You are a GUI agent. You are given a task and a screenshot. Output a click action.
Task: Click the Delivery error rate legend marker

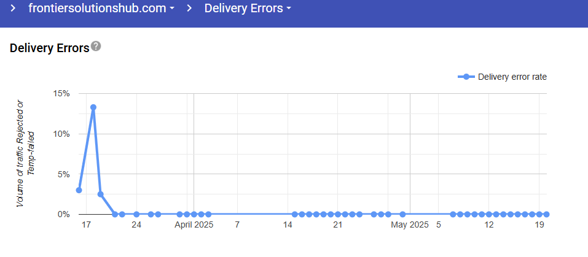click(x=466, y=77)
